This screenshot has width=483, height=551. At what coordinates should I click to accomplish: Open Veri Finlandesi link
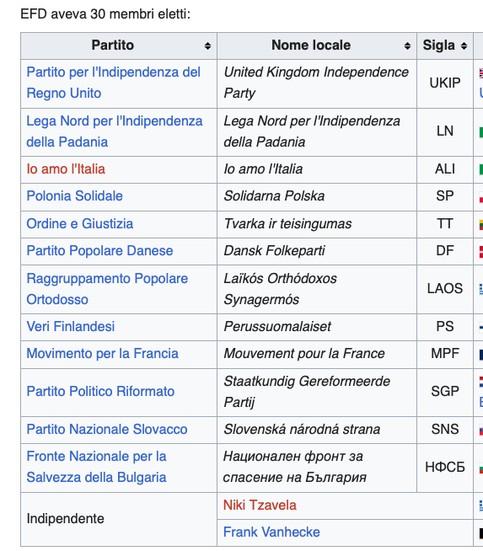[x=71, y=326]
